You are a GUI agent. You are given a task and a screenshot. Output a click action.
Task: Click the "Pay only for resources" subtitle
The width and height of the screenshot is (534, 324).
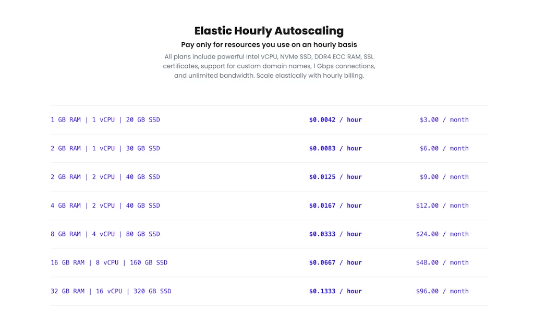point(269,45)
